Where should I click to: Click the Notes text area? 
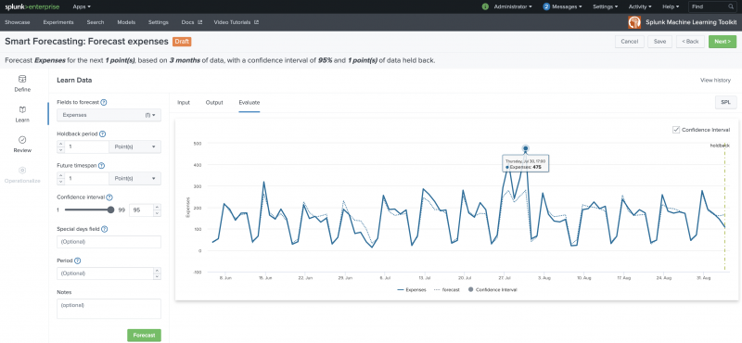109,309
